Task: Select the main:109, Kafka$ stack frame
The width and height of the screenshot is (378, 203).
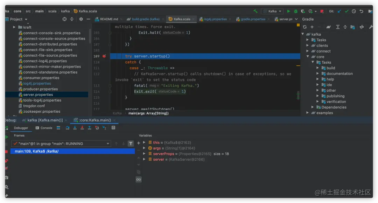Action: 72,151
